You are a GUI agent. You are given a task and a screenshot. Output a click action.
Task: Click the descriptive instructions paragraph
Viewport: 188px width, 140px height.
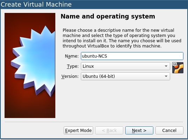(122, 38)
